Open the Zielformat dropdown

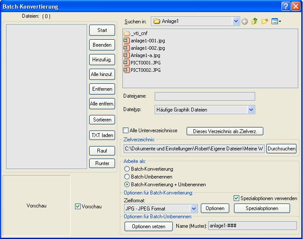[x=194, y=208]
